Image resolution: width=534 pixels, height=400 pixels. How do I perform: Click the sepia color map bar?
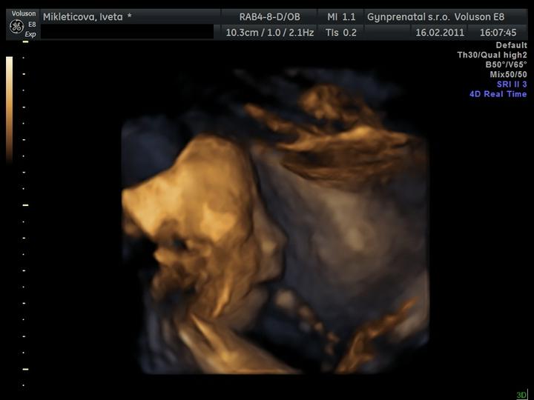9,109
